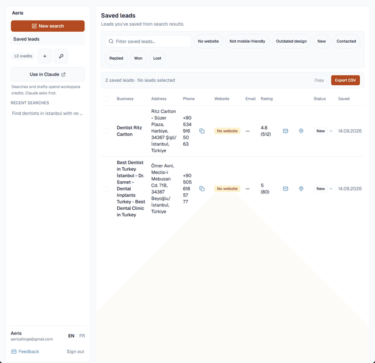Toggle the Contacted filter chip

coord(346,42)
